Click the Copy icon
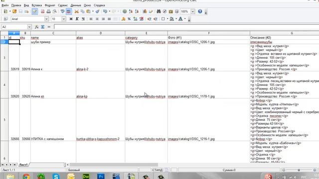The height and width of the screenshot is (179, 319). point(83,11)
